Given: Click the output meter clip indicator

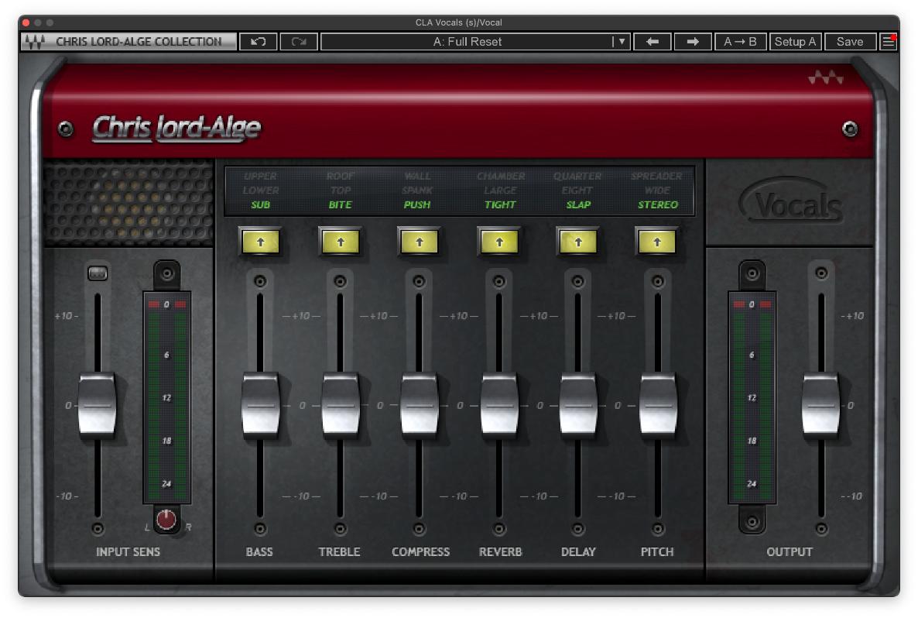Looking at the screenshot, I should (x=752, y=304).
